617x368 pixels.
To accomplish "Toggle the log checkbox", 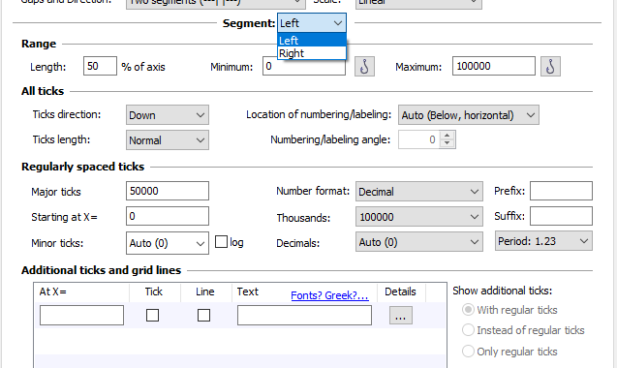I will (x=221, y=242).
